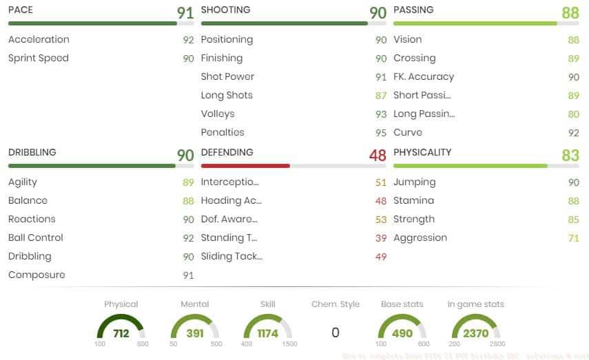Click the PHYSICALITY progress bar
The image size is (589, 360).
point(486,166)
